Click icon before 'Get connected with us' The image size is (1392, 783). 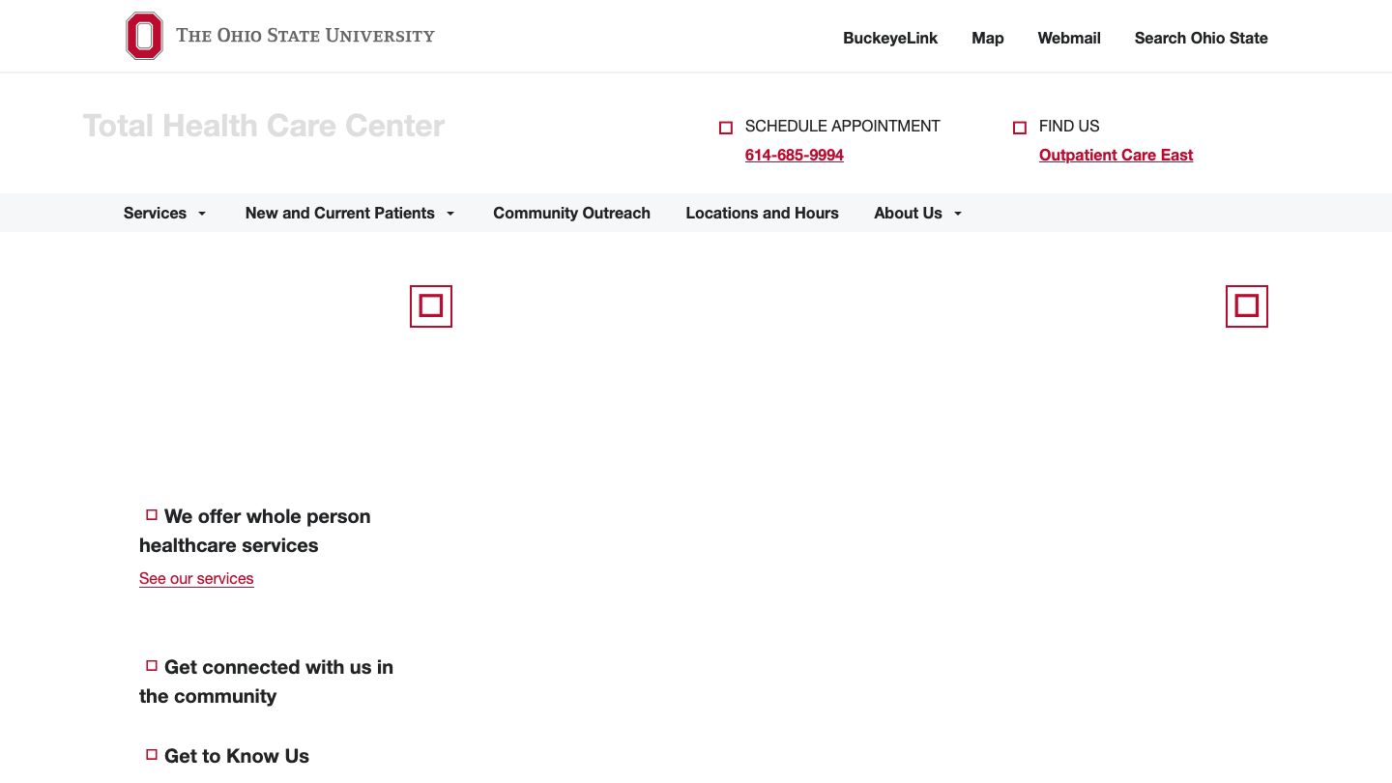[152, 666]
